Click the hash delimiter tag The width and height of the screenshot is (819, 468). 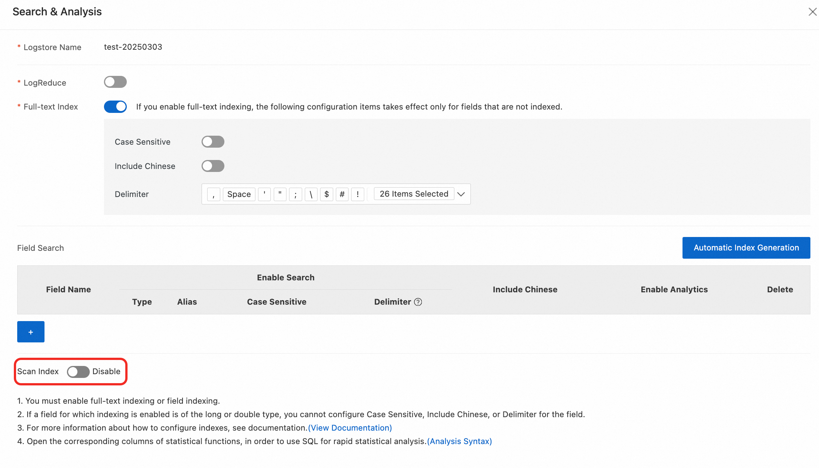342,194
